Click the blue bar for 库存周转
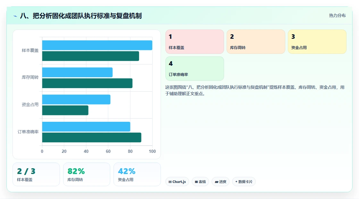The width and height of the screenshot is (359, 199). coord(77,72)
